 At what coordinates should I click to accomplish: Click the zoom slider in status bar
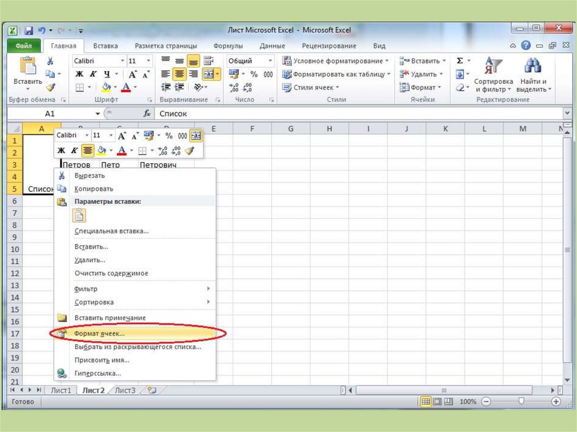(x=521, y=402)
